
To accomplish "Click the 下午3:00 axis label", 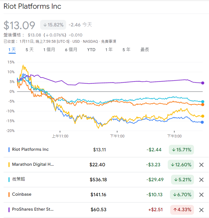I will pos(174,136).
